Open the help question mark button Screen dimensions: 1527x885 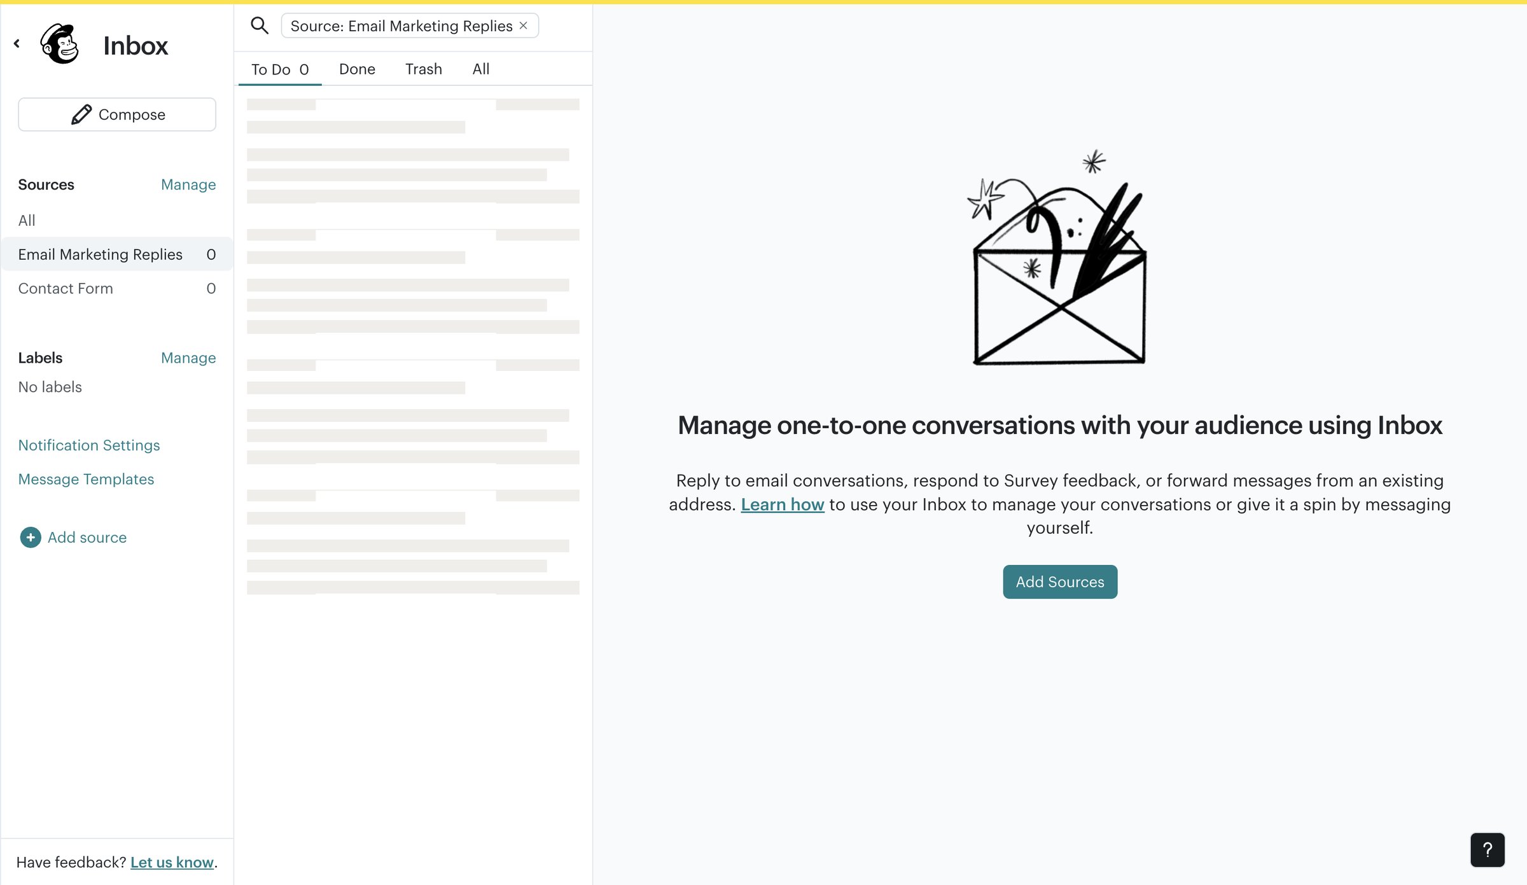point(1488,850)
